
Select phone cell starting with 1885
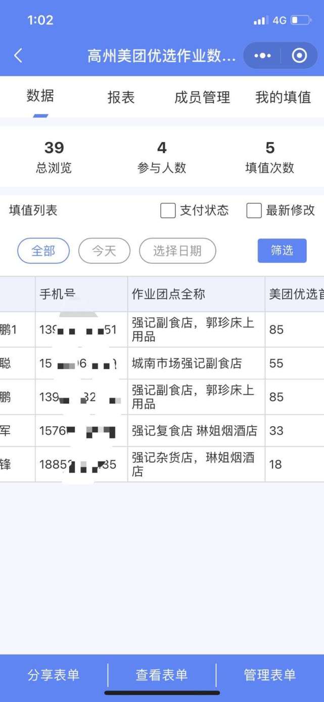pyautogui.click(x=81, y=465)
